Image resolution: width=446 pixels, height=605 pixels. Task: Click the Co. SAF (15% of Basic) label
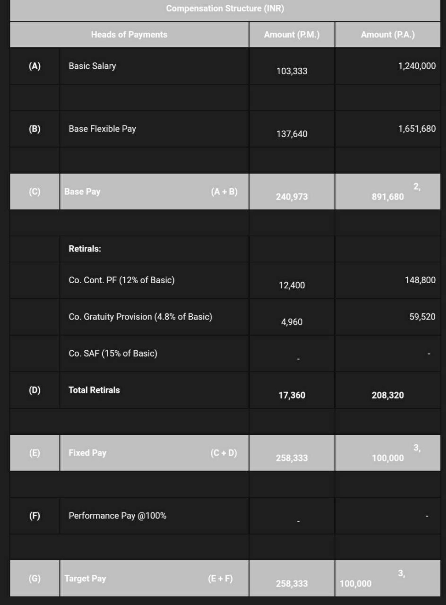(113, 353)
